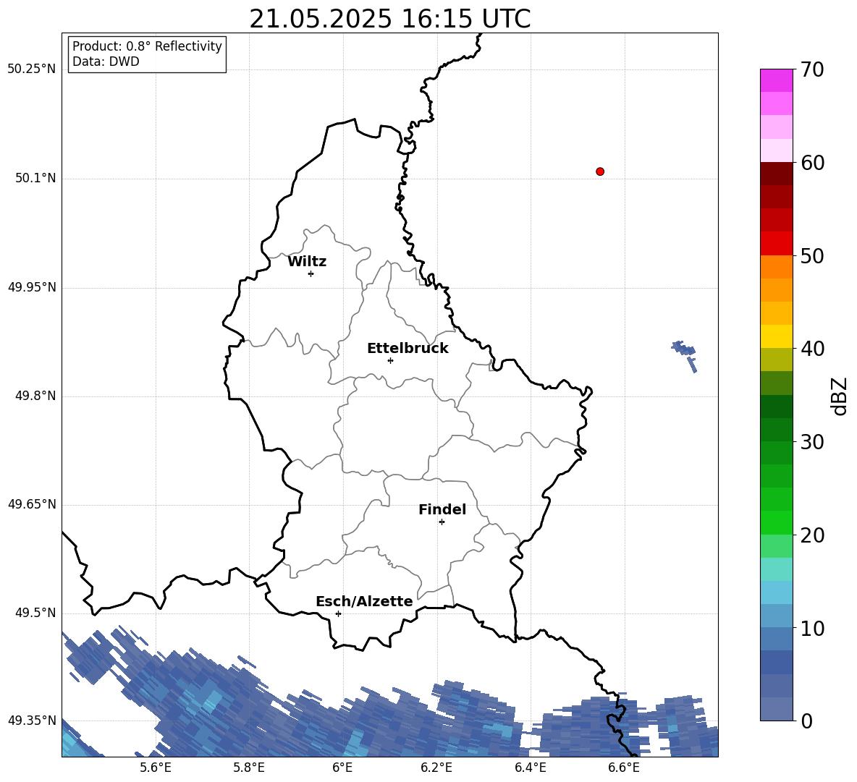
Task: Click the 50 tick label on colorbar
Action: click(811, 256)
